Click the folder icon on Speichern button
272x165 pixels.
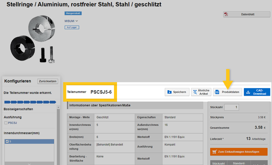point(170,92)
